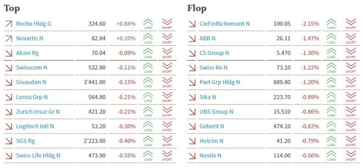The height and width of the screenshot is (168, 364).
Task: Choose the SHORT icon for Nestle N
Action: click(x=351, y=156)
